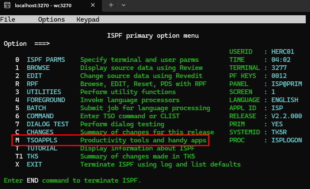This screenshot has width=310, height=189.
Task: Click 'Browse, EDIT, Reset, PDS with RPF' text
Action: tap(144, 84)
